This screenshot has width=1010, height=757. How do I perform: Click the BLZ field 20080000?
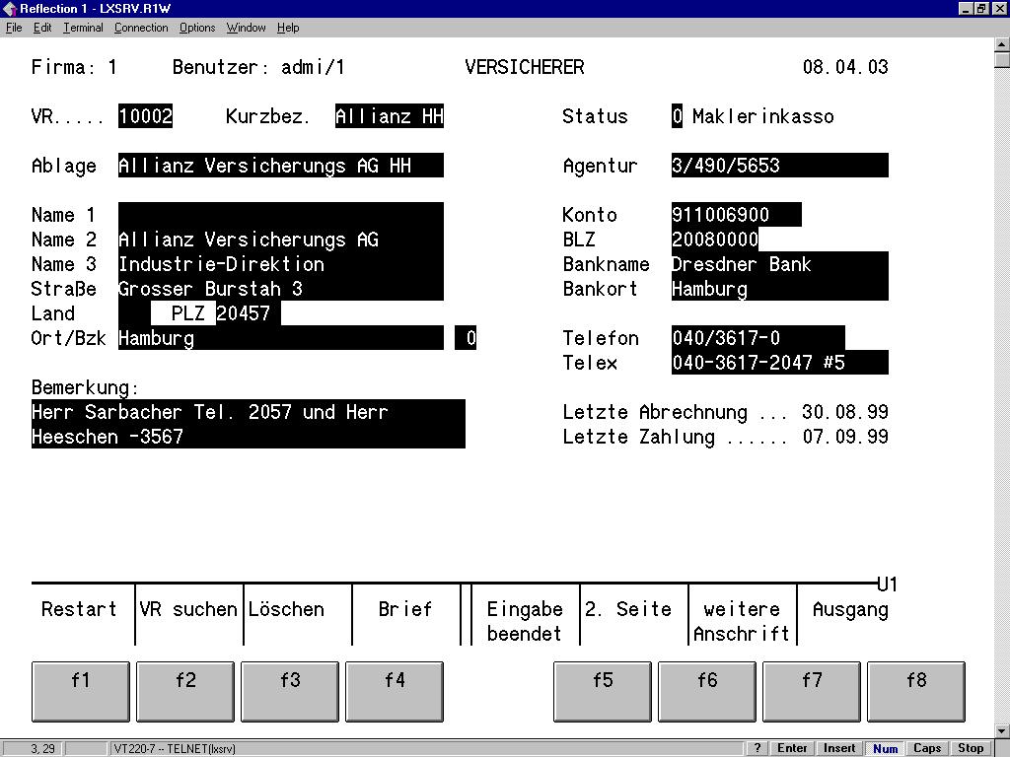coord(715,240)
